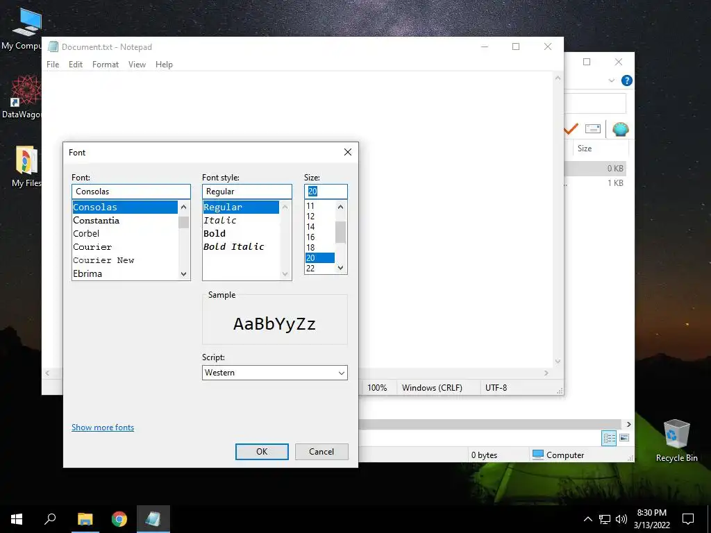The height and width of the screenshot is (533, 711).
Task: Click the network tray icon
Action: (605, 519)
